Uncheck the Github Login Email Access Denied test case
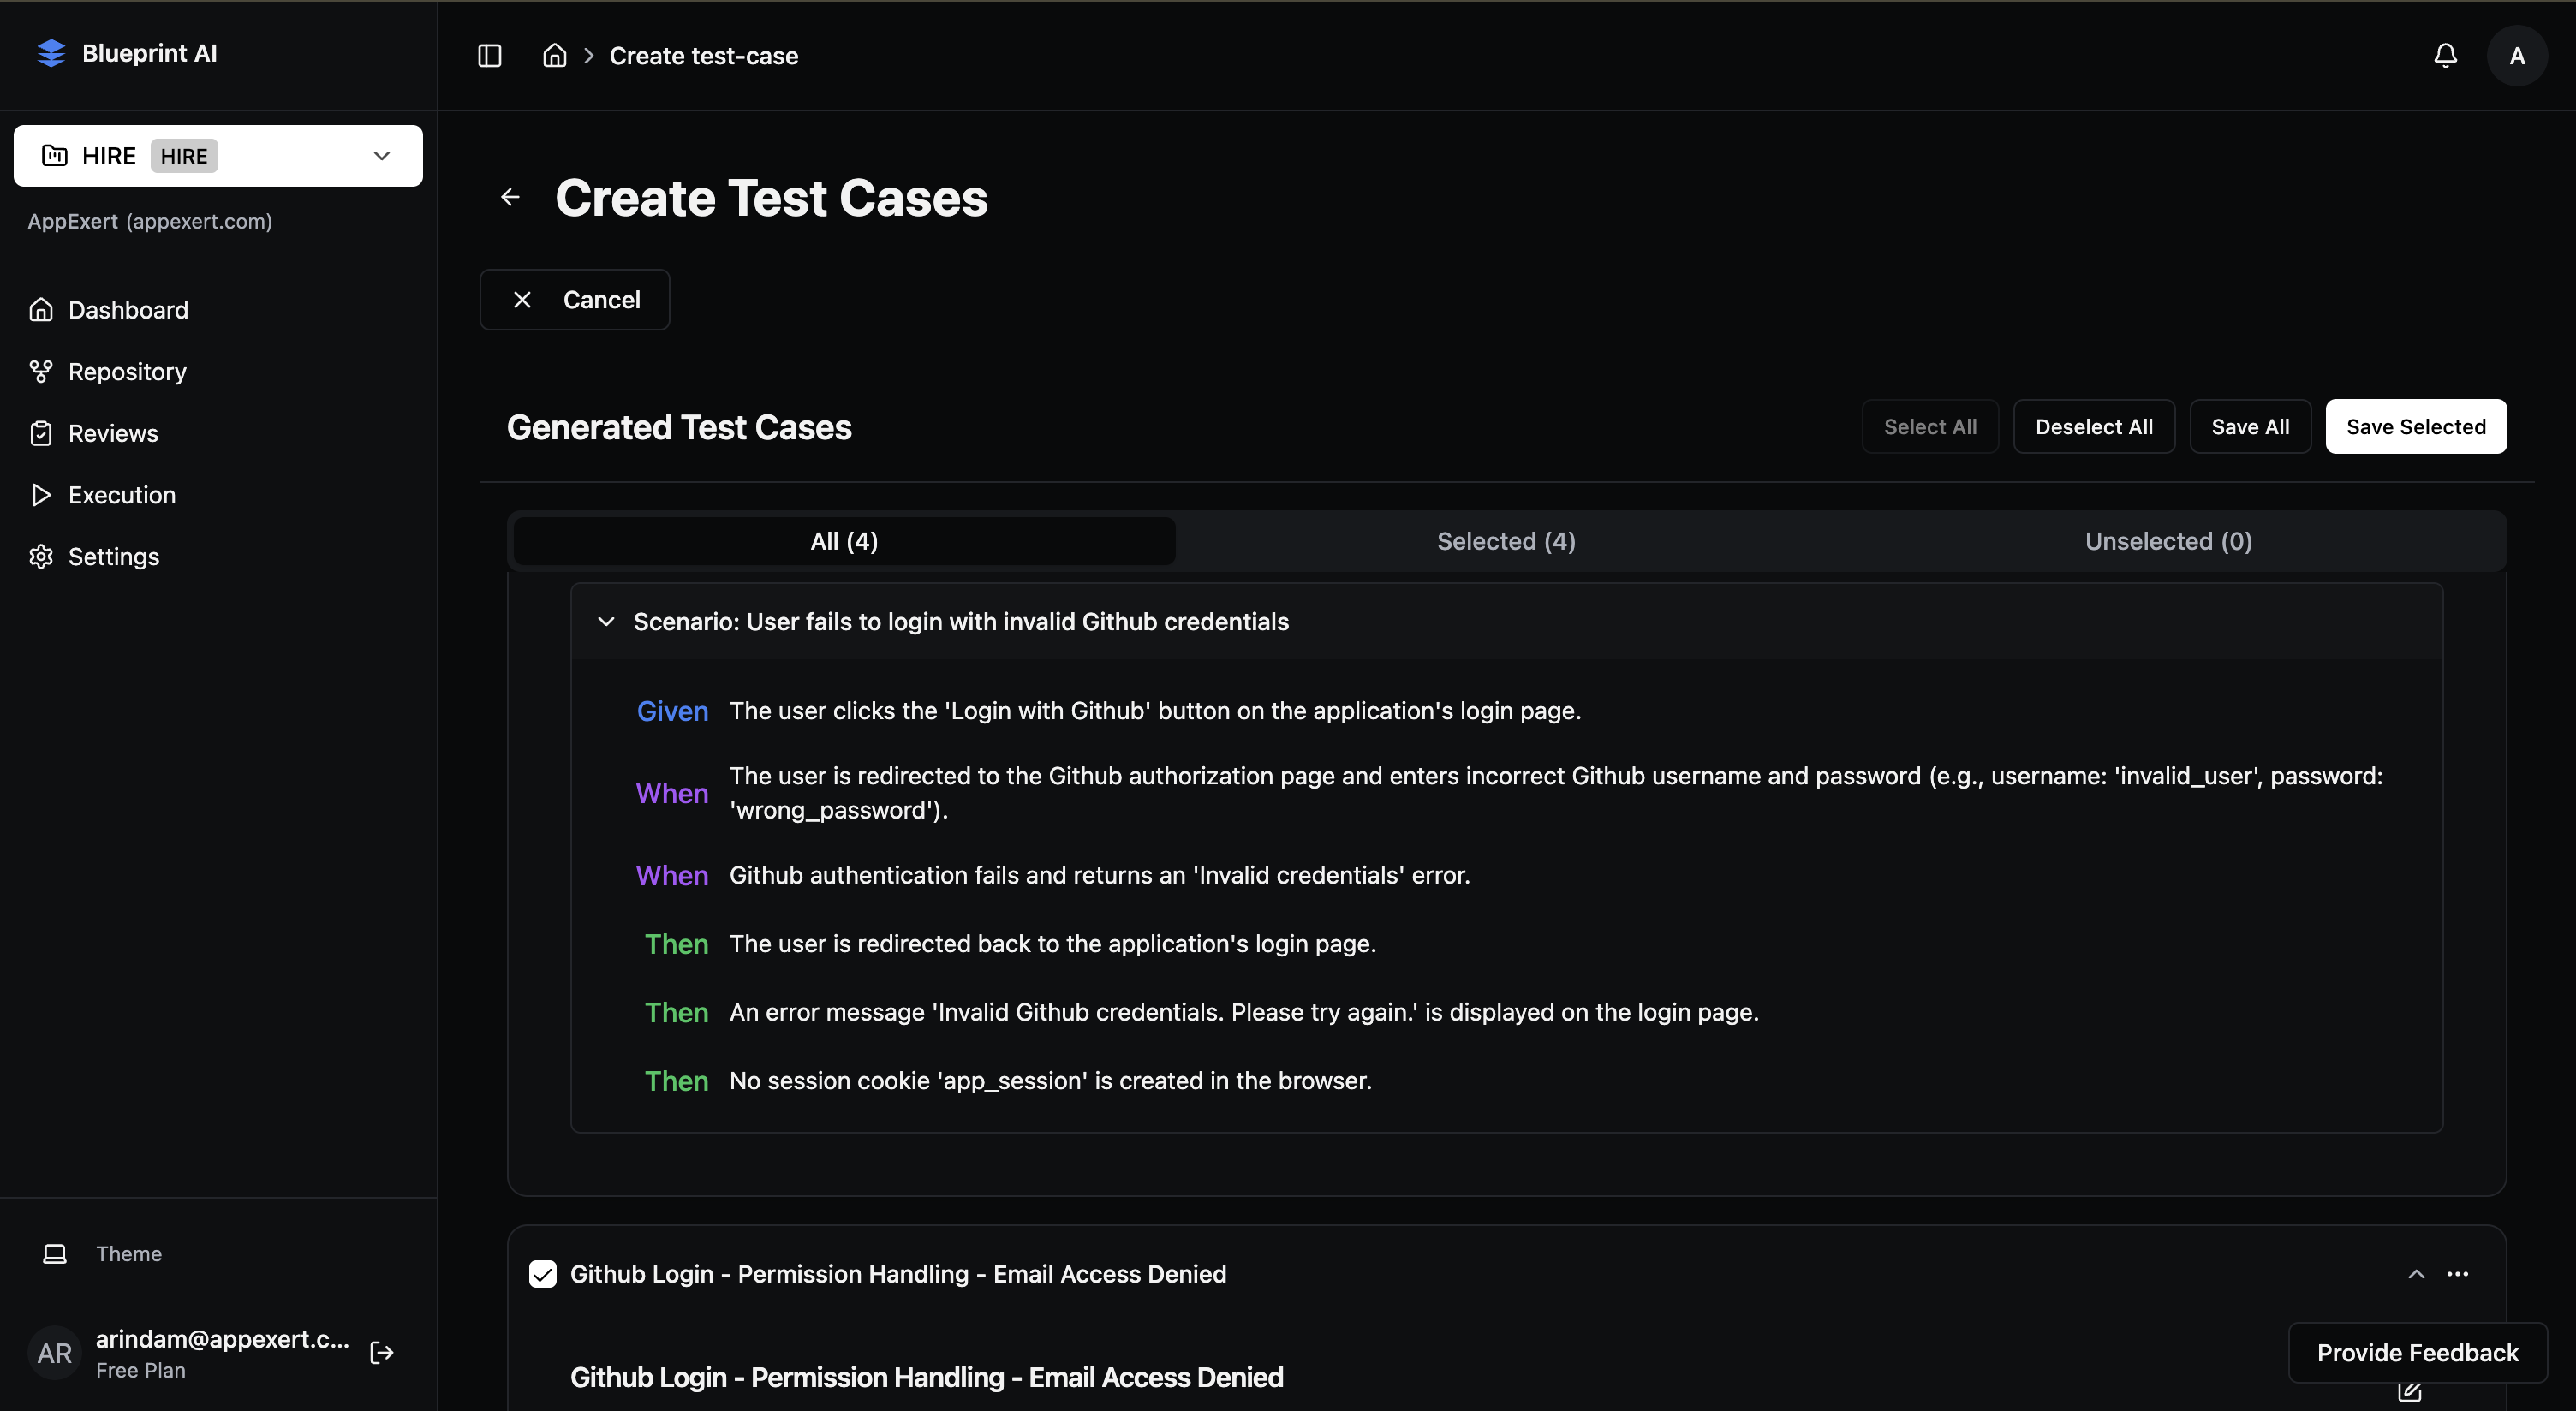 543,1274
